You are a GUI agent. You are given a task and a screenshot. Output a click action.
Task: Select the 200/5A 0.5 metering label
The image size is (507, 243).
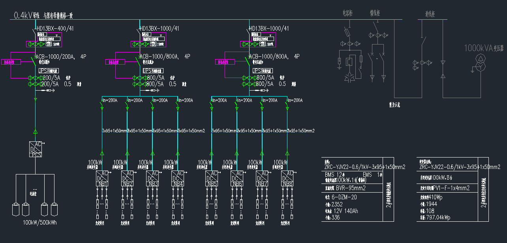[x=56, y=84]
